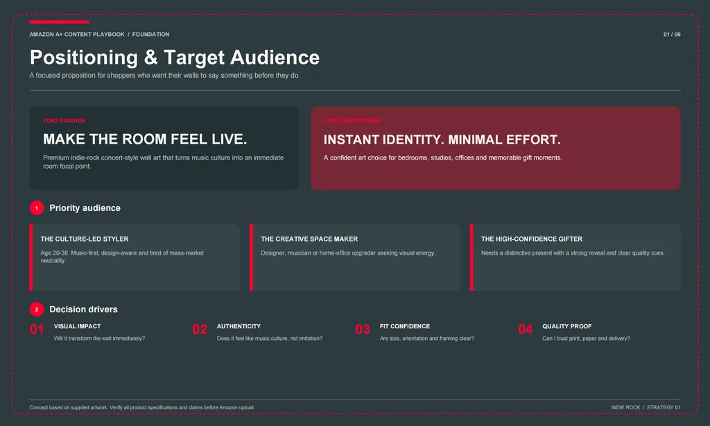Image resolution: width=710 pixels, height=426 pixels.
Task: Select 'Are size, orientation and framing clear?' question
Action: coord(427,339)
